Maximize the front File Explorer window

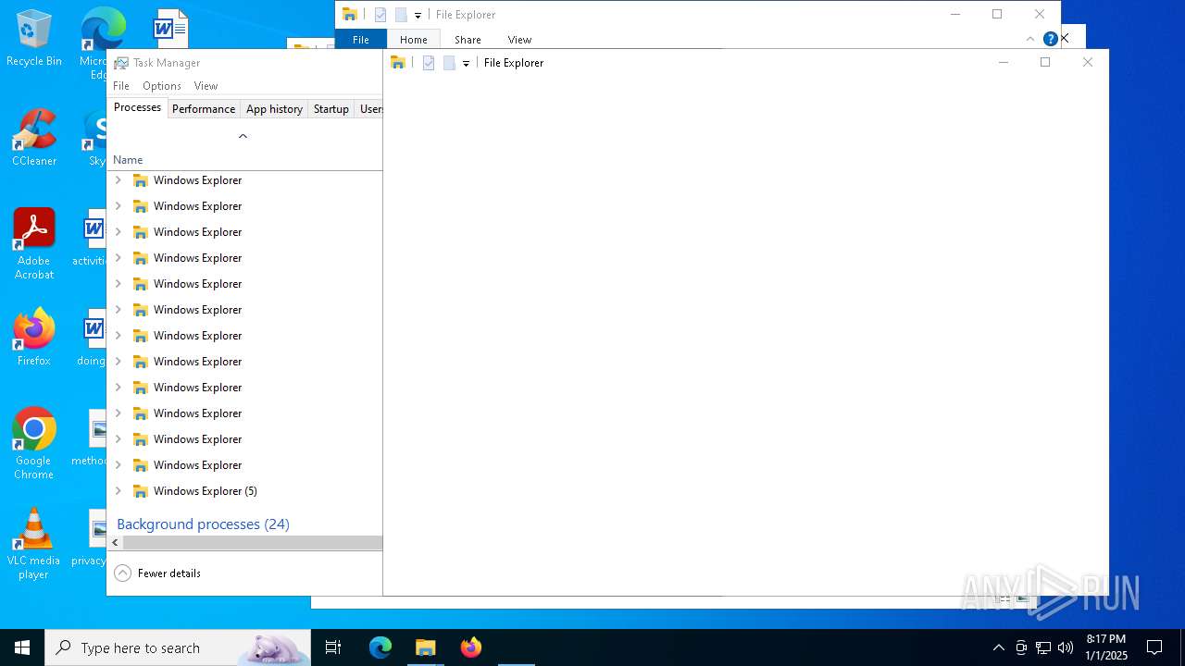click(1045, 62)
